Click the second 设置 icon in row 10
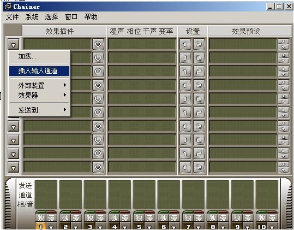 tap(199, 167)
